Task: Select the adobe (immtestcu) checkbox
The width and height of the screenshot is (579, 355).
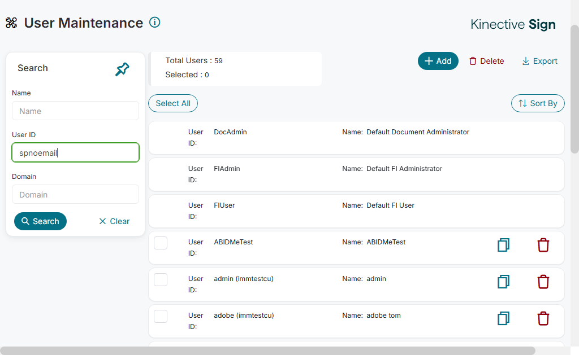Action: pyautogui.click(x=161, y=316)
